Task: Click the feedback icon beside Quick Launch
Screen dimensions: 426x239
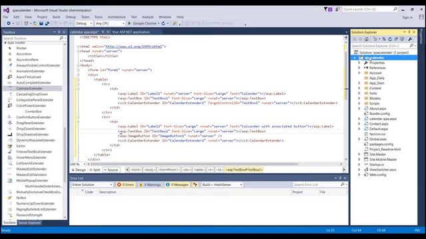Action: [x=337, y=9]
